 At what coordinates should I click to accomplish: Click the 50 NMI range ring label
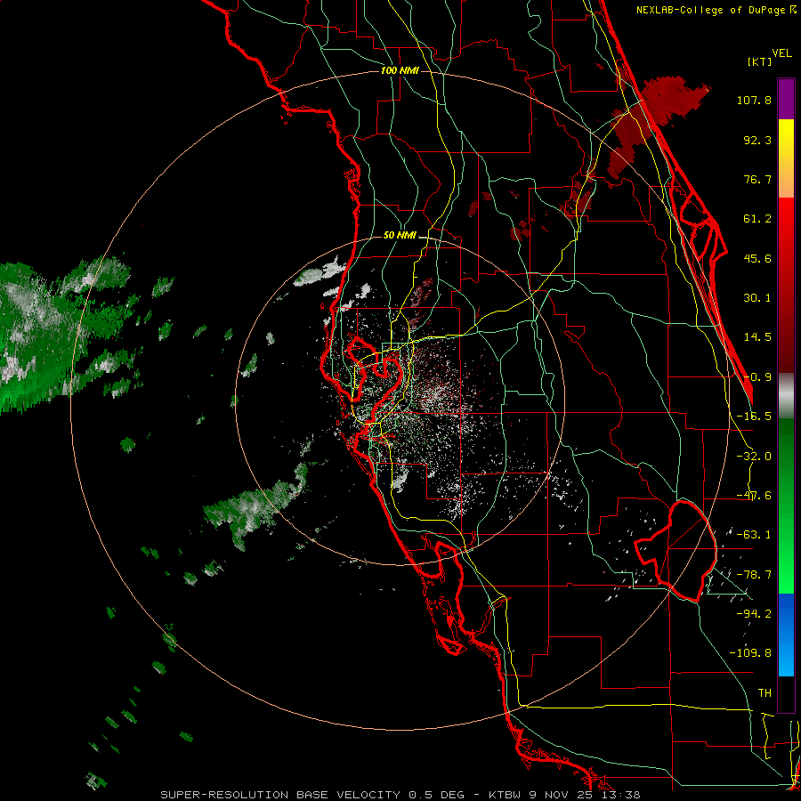pos(400,236)
